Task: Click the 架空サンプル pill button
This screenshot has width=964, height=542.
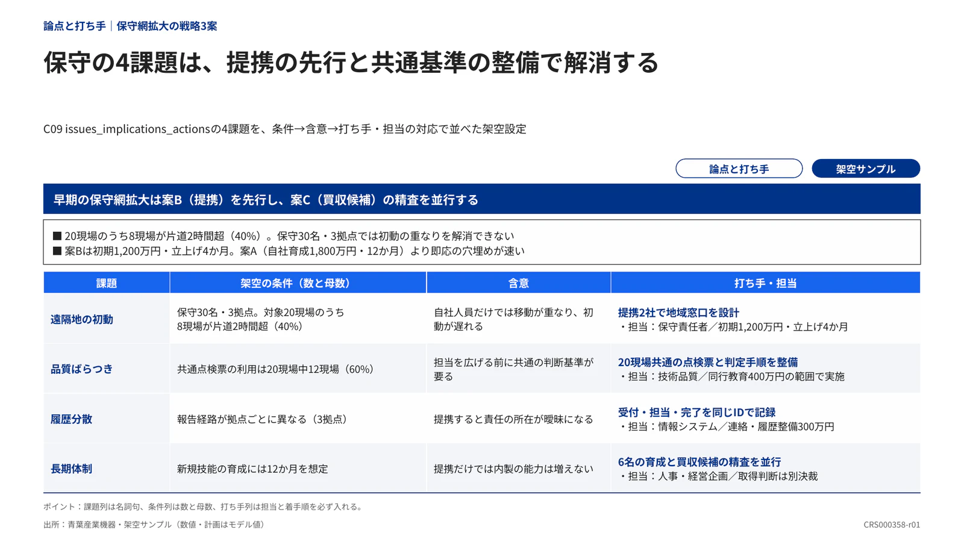Action: pyautogui.click(x=866, y=169)
